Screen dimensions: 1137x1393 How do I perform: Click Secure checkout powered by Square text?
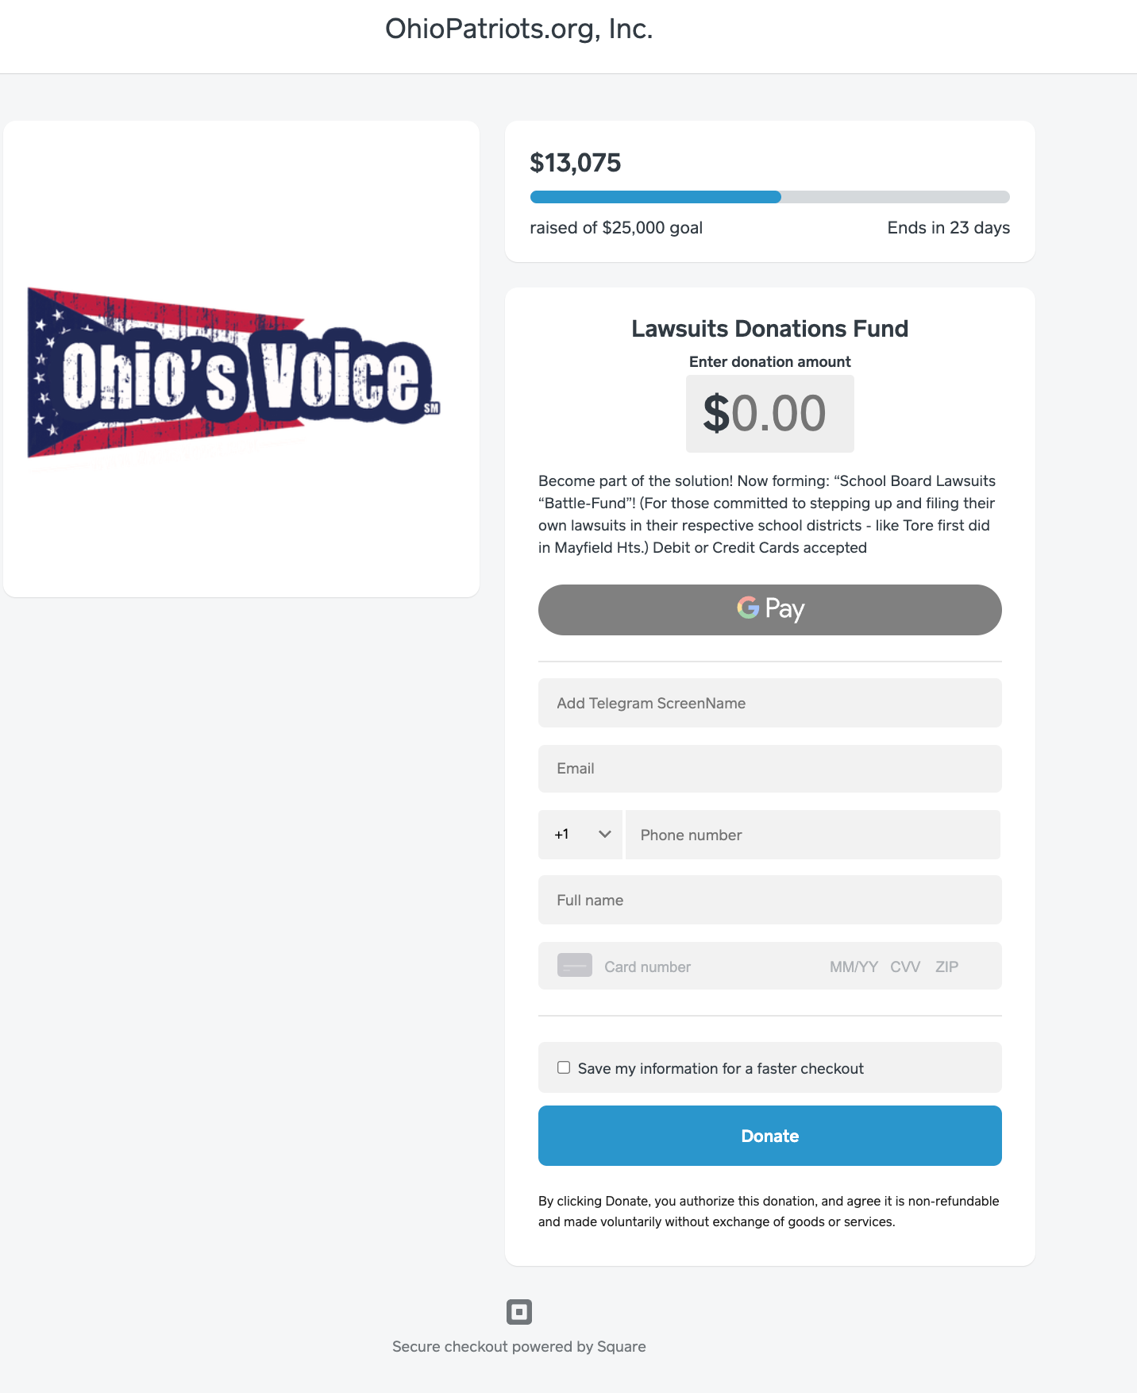pyautogui.click(x=518, y=1347)
